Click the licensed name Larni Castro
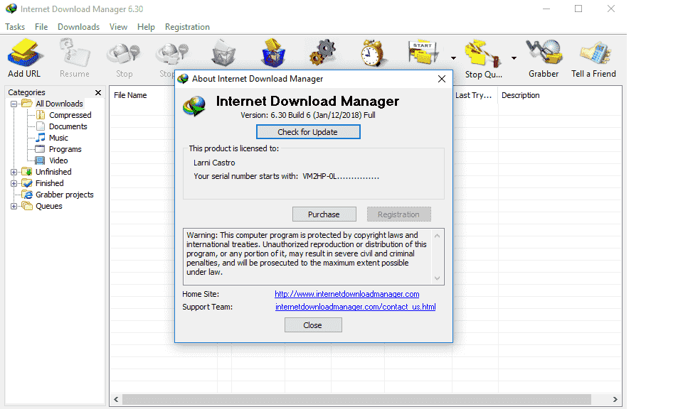This screenshot has height=409, width=683. (214, 163)
